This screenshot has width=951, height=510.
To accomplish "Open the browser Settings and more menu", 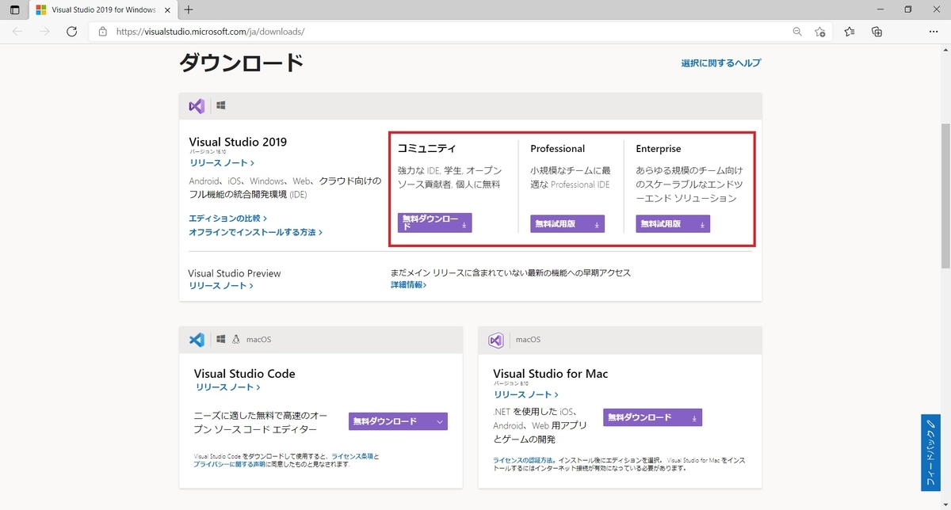I will [x=934, y=32].
